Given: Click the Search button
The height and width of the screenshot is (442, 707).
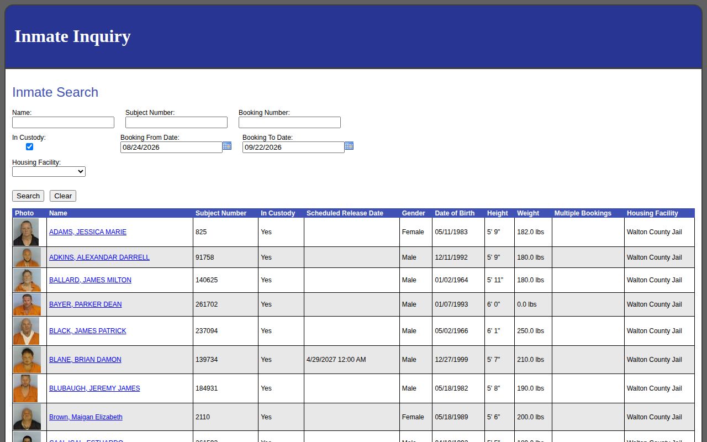Looking at the screenshot, I should (x=28, y=196).
